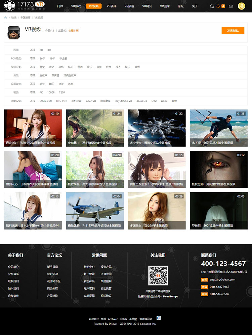Click the search magnifier icon in header
The width and height of the screenshot is (252, 335).
[212, 6]
